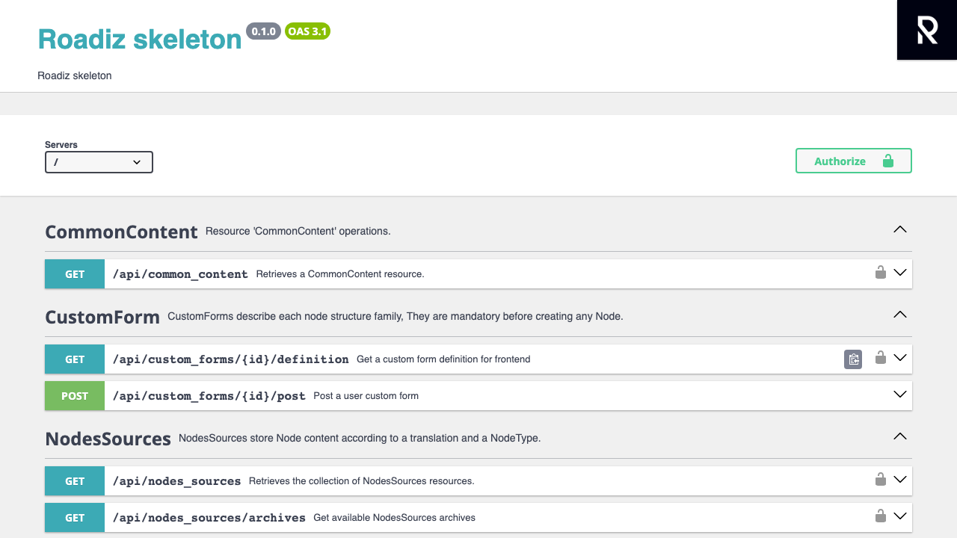Click the CustomForm tag heading
957x538 pixels.
pyautogui.click(x=102, y=317)
